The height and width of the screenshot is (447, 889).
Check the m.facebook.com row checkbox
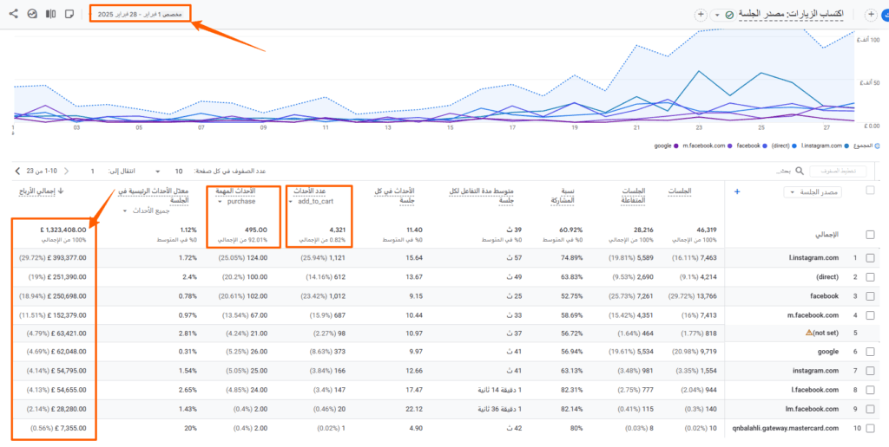click(x=870, y=315)
